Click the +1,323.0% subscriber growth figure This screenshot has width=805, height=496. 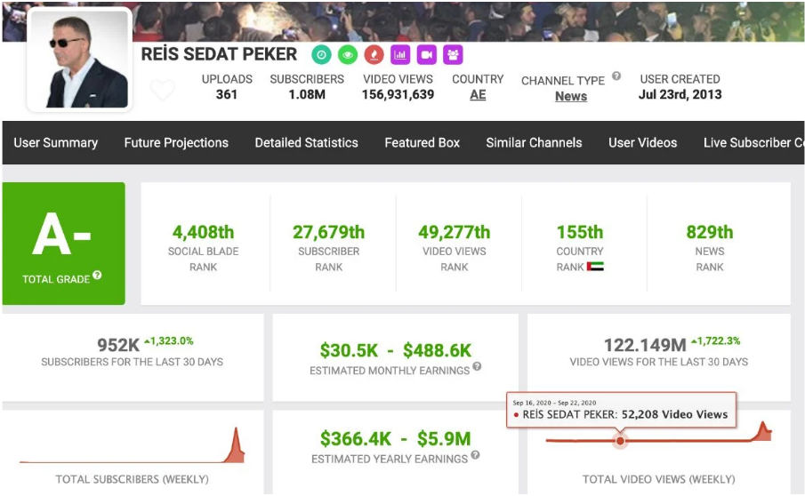point(169,341)
